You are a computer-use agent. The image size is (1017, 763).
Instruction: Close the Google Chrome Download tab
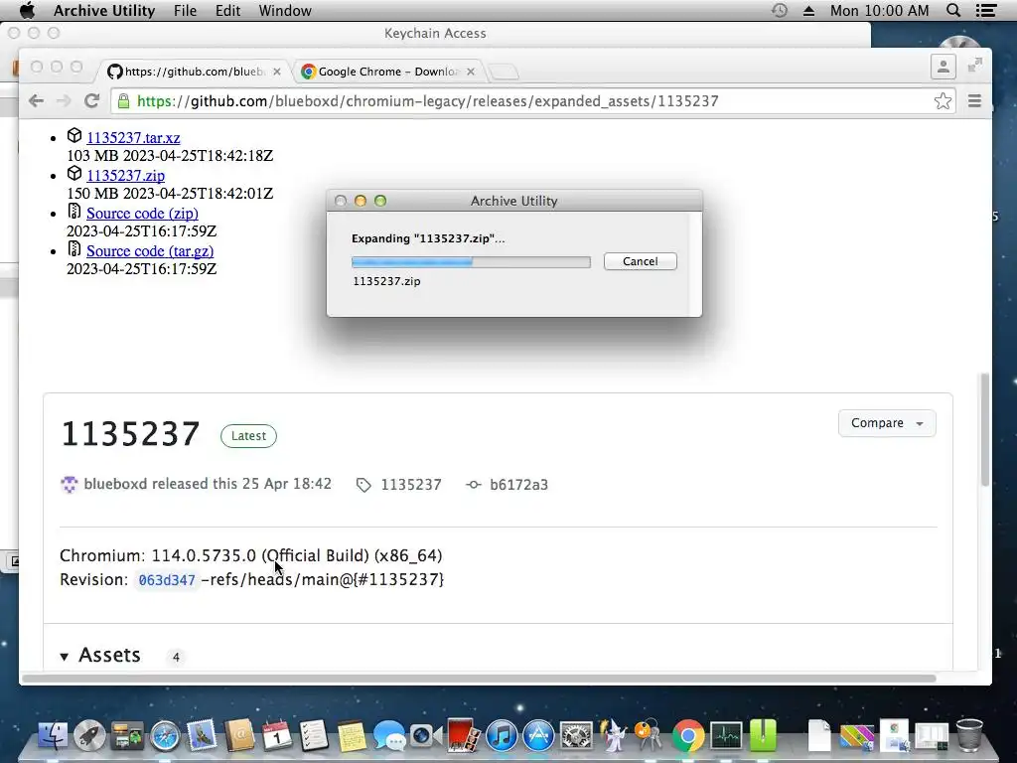pyautogui.click(x=471, y=72)
